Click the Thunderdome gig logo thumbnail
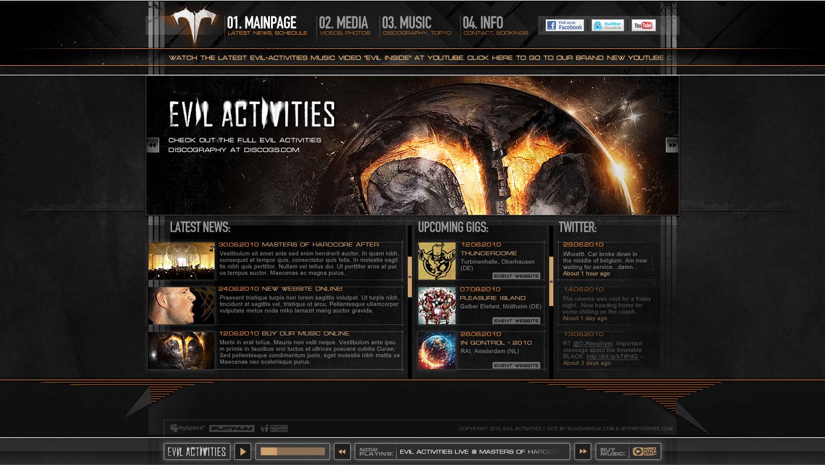Viewport: 825px width, 465px height. click(x=437, y=261)
